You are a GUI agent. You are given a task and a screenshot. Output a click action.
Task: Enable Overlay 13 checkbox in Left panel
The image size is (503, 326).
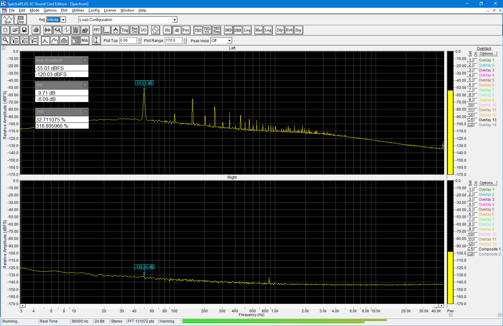[476, 120]
